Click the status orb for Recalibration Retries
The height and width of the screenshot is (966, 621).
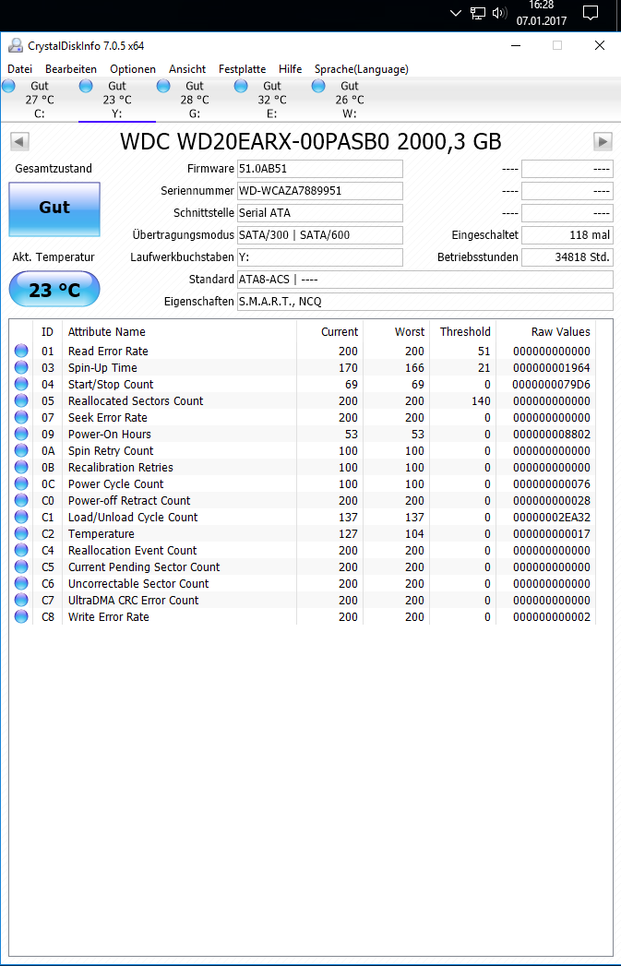tap(21, 468)
